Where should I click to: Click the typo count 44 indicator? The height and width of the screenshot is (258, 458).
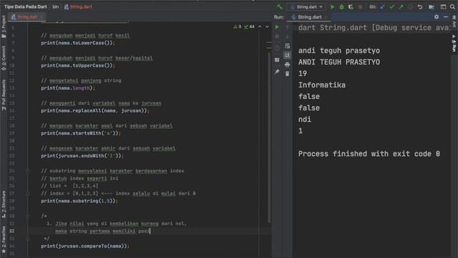250,27
